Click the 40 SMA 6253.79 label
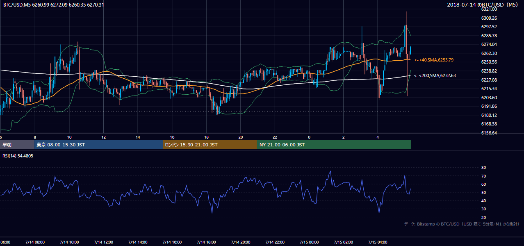 click(x=434, y=60)
